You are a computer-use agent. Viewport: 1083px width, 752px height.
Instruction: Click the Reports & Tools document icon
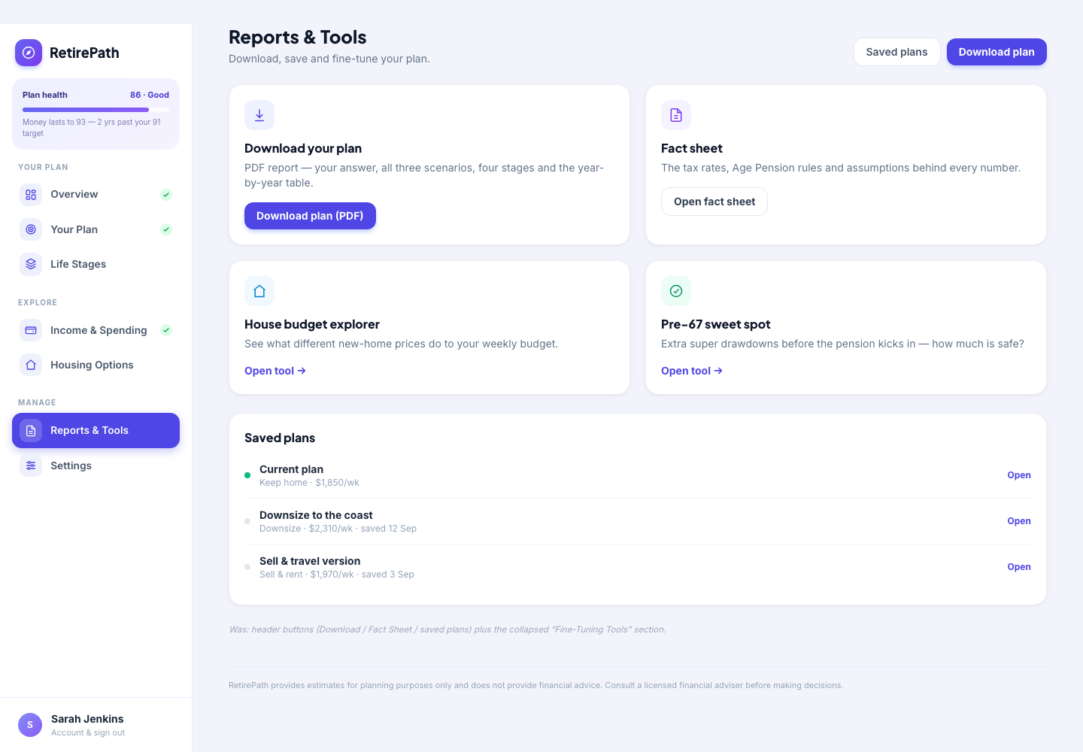coord(31,431)
